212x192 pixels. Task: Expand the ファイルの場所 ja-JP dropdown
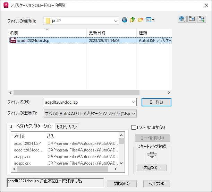point(116,21)
